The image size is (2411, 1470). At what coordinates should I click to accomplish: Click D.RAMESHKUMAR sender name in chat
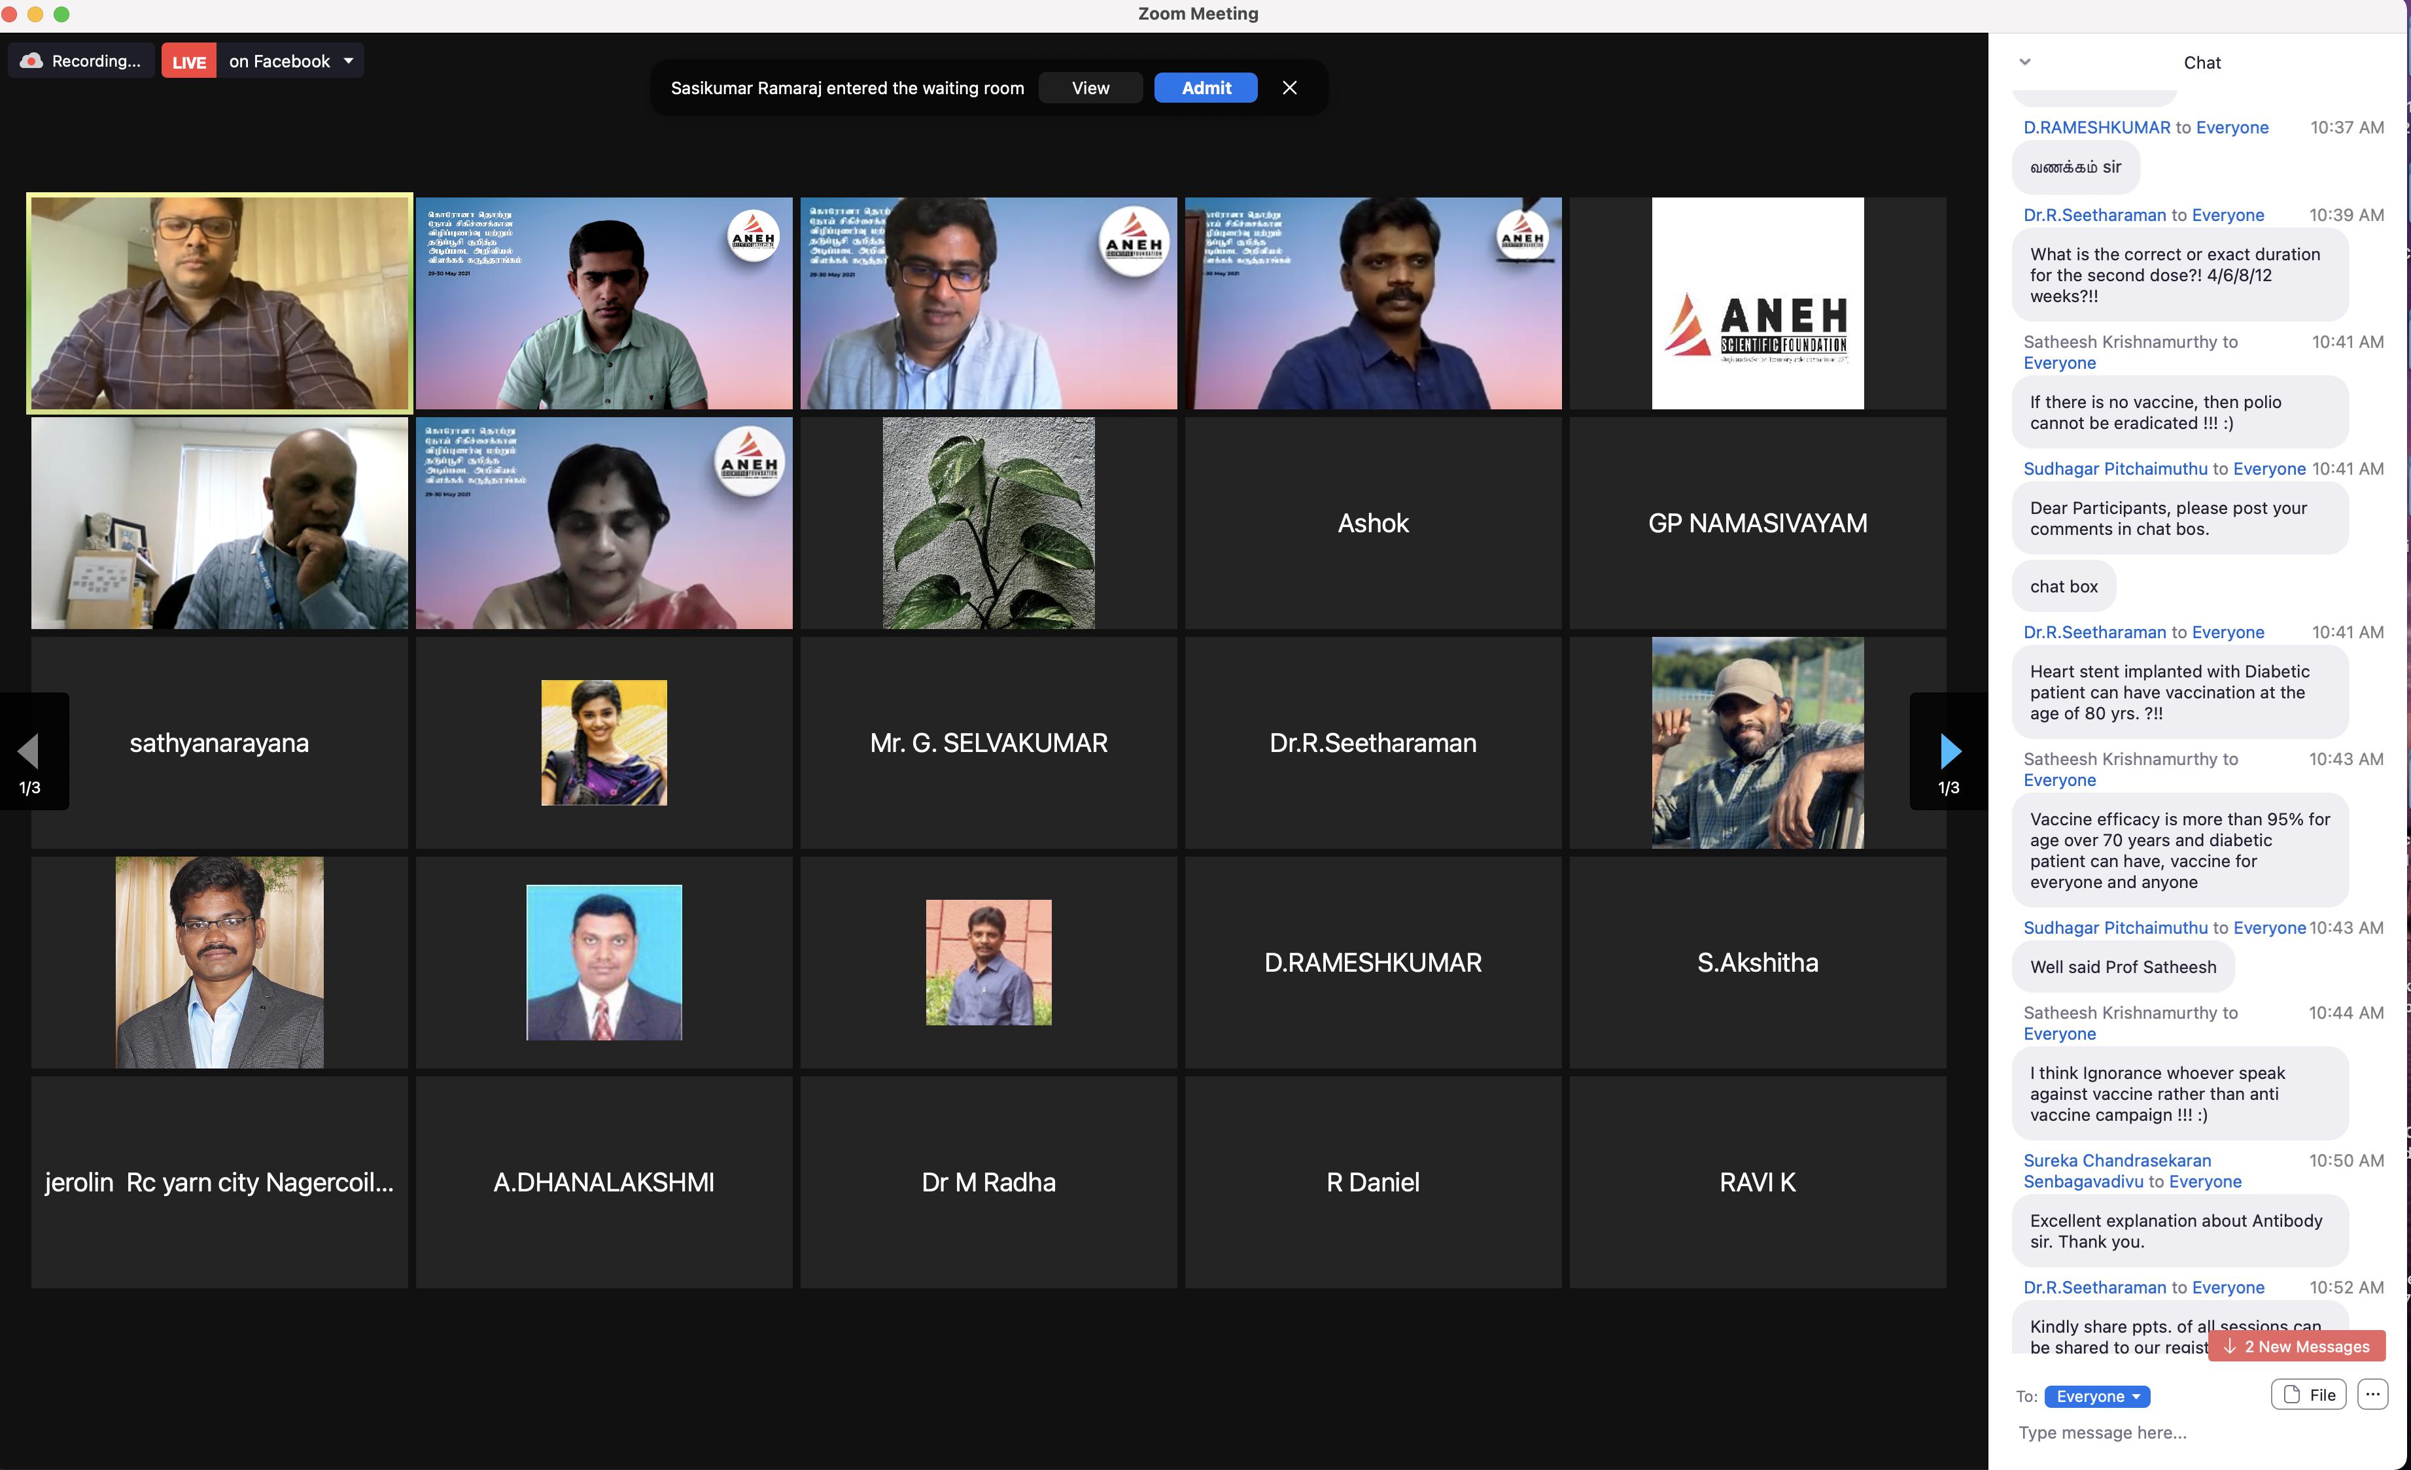[x=2096, y=127]
